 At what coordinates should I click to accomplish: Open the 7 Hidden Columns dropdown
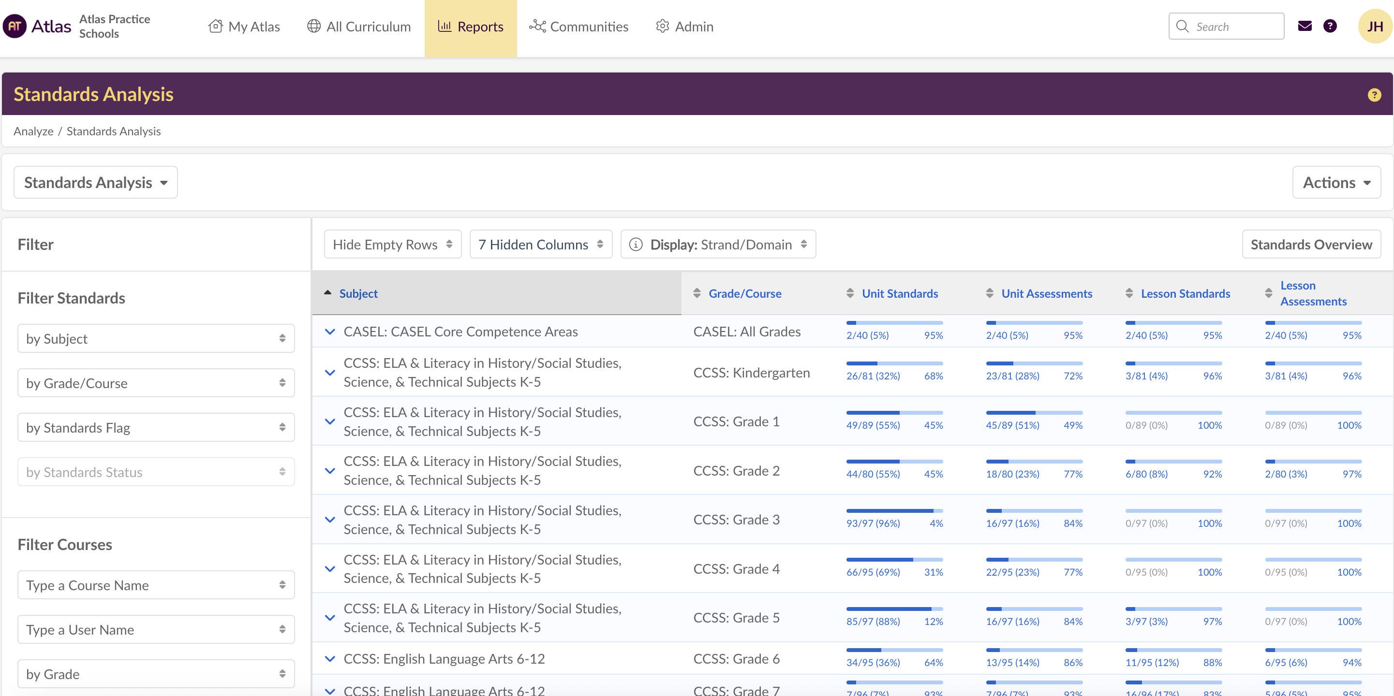(x=541, y=245)
